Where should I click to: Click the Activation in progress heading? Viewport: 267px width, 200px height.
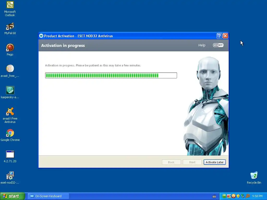(63, 45)
